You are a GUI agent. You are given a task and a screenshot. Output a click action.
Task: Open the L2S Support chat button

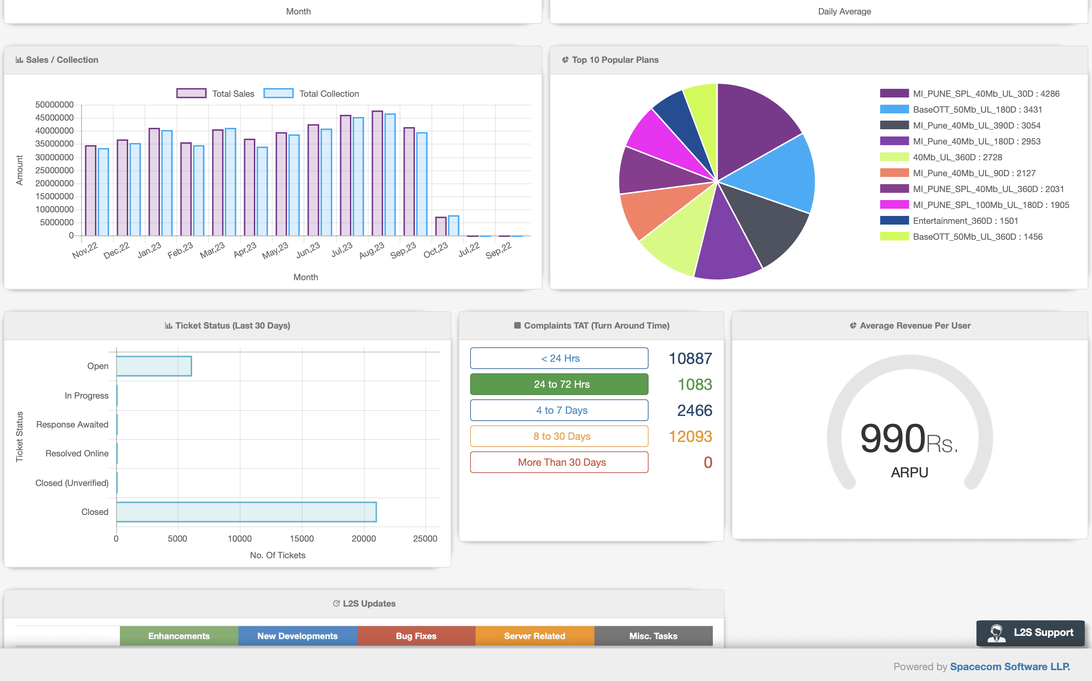(1030, 633)
